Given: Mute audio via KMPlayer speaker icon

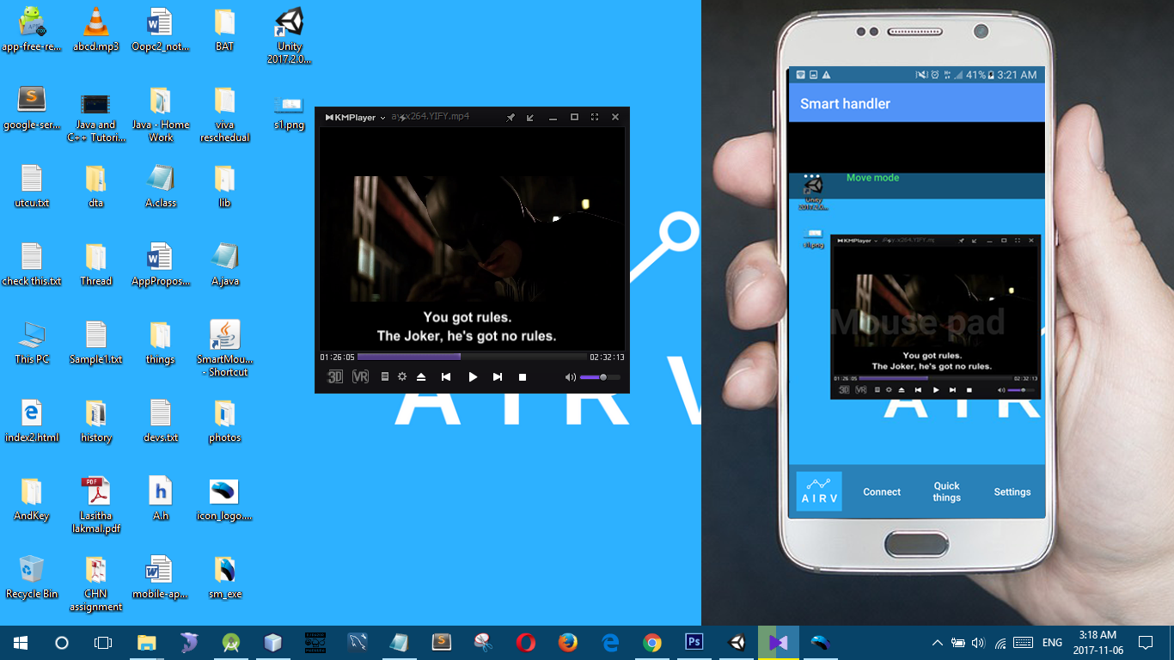Looking at the screenshot, I should [571, 376].
